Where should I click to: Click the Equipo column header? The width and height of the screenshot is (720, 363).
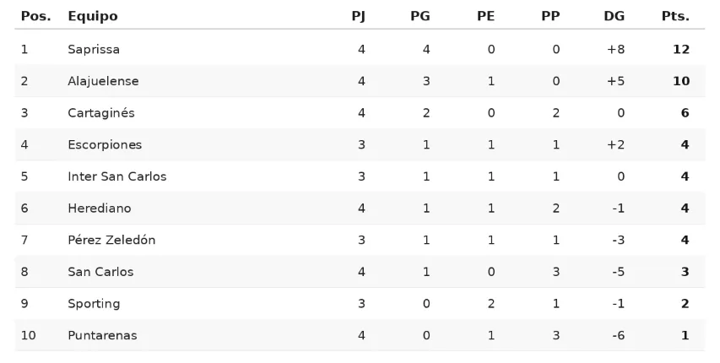93,16
